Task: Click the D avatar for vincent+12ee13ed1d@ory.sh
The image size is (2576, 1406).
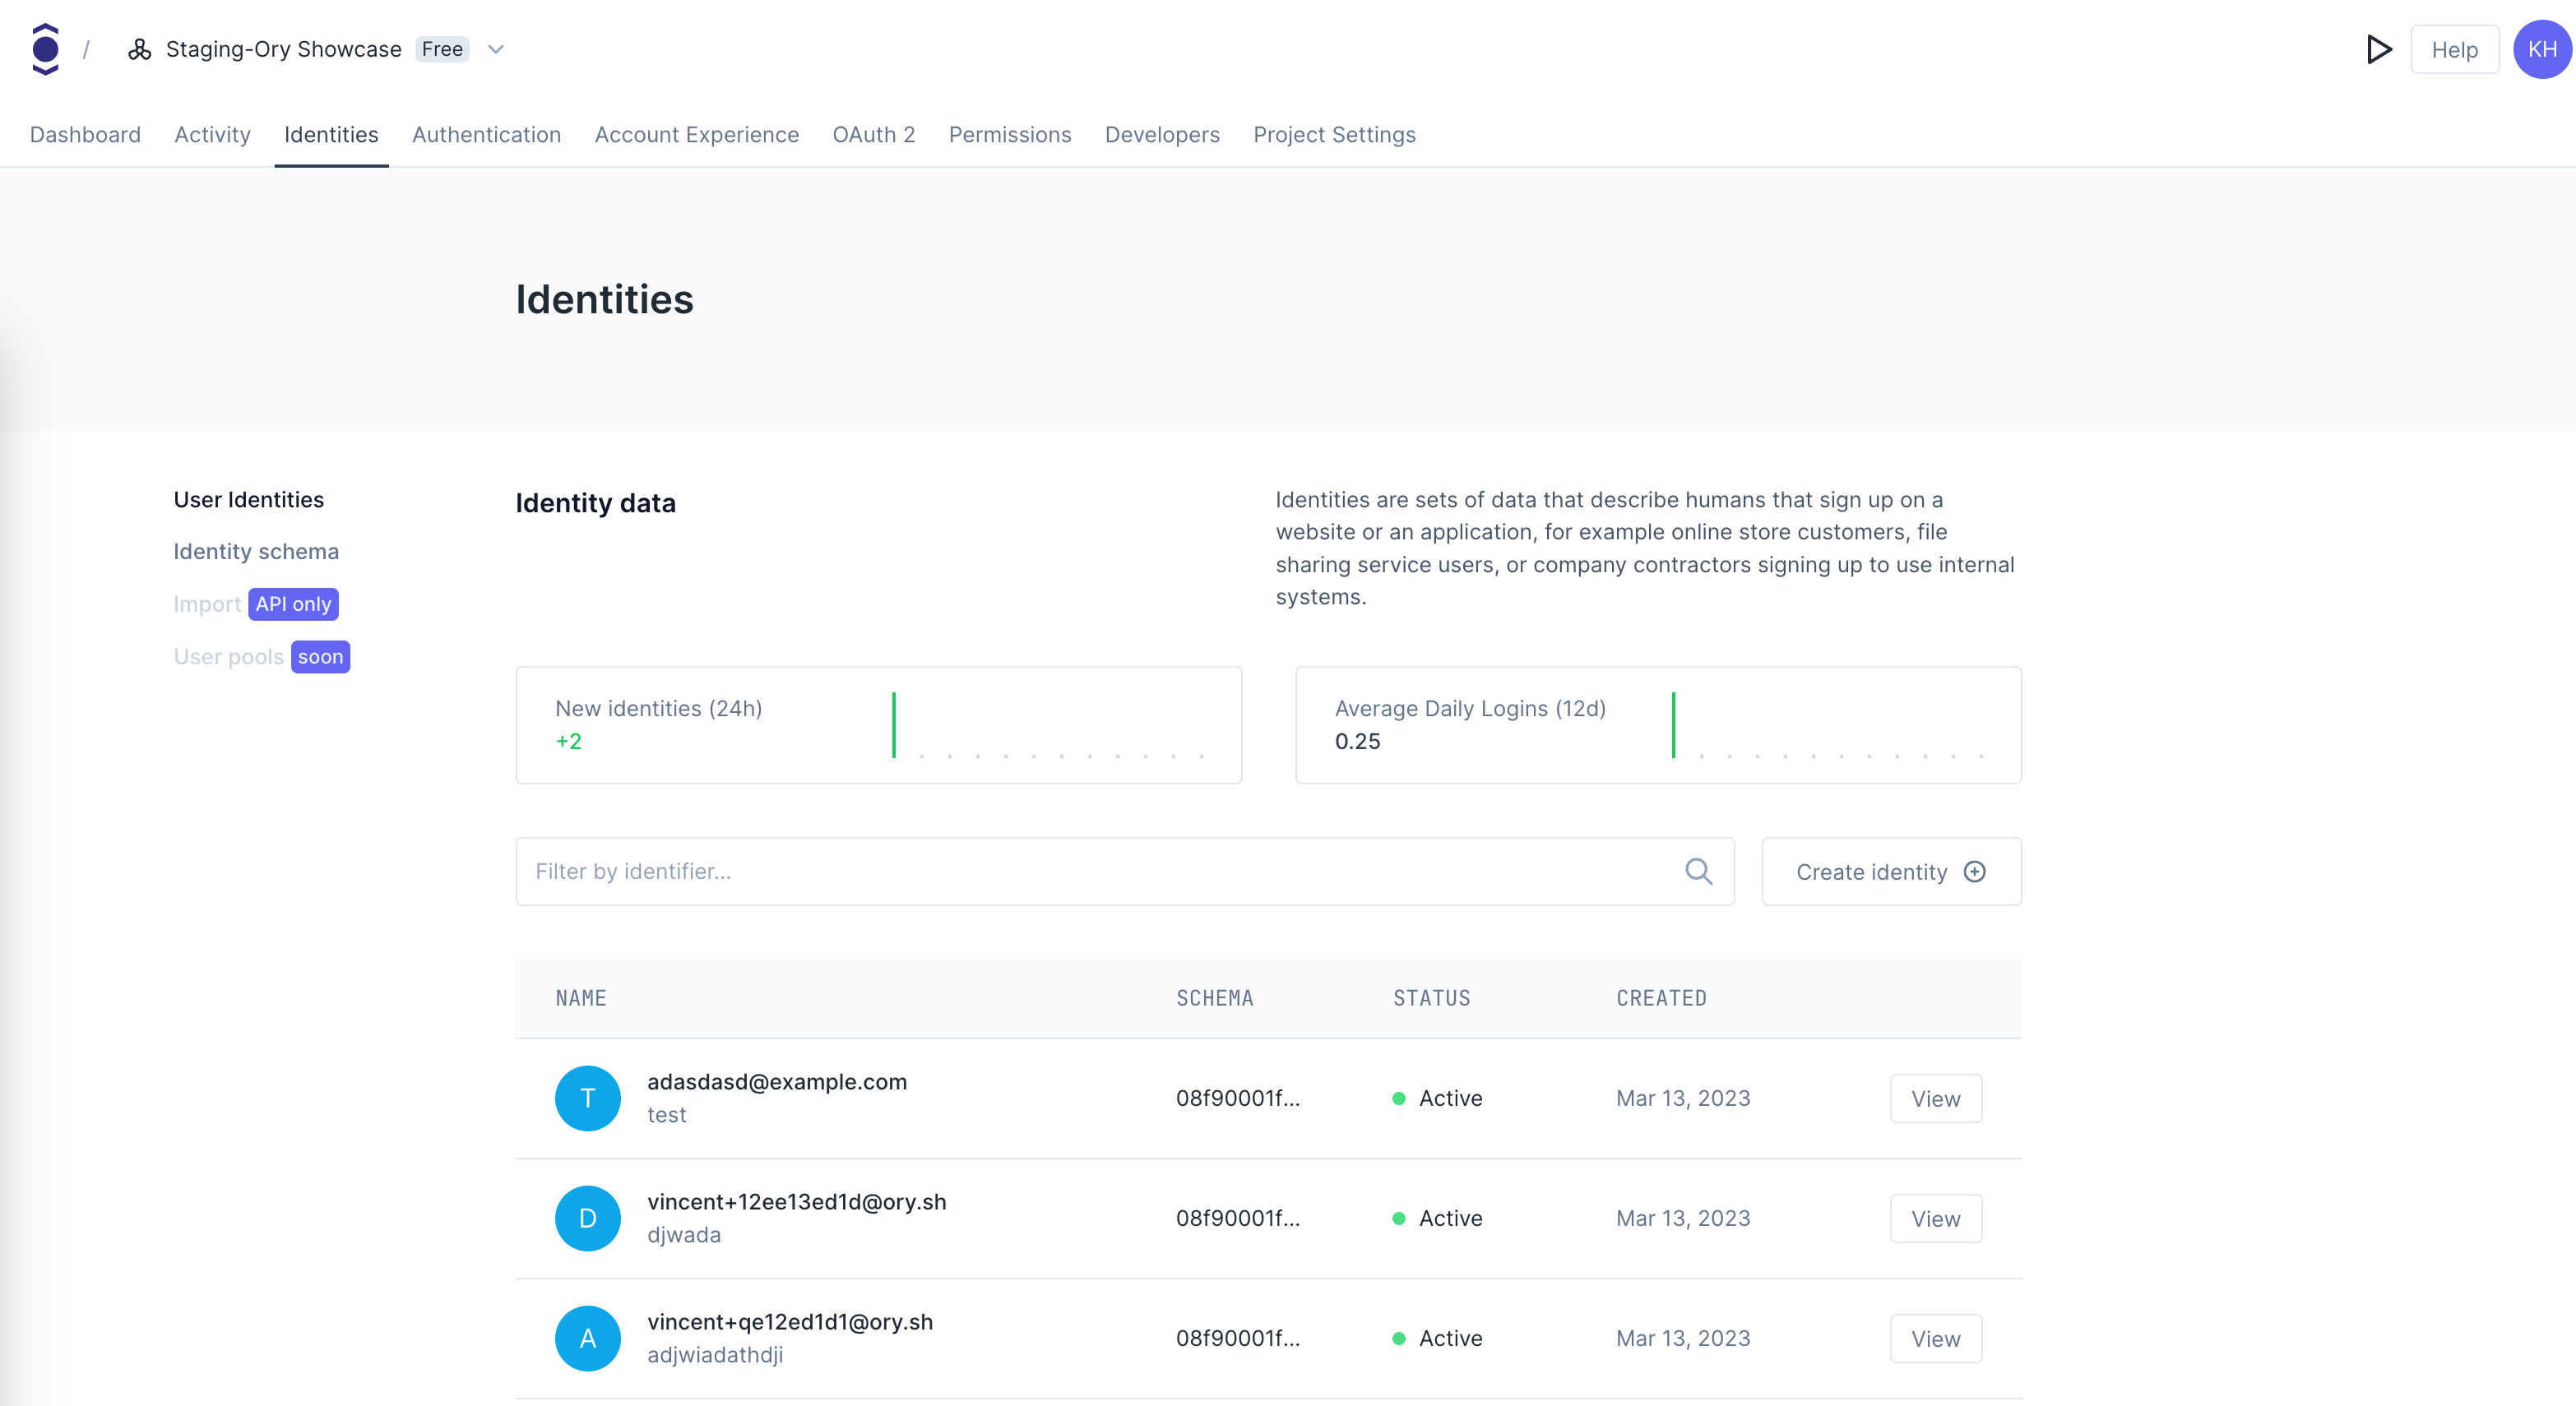Action: (588, 1218)
